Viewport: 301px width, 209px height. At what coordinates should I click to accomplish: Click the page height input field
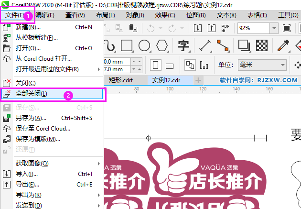[x=114, y=69]
